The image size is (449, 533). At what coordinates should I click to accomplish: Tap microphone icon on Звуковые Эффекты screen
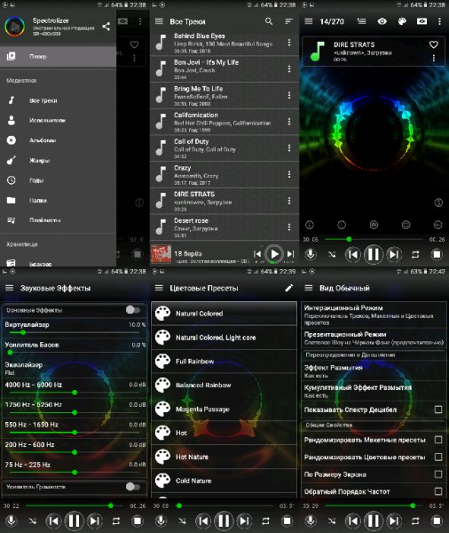12,521
